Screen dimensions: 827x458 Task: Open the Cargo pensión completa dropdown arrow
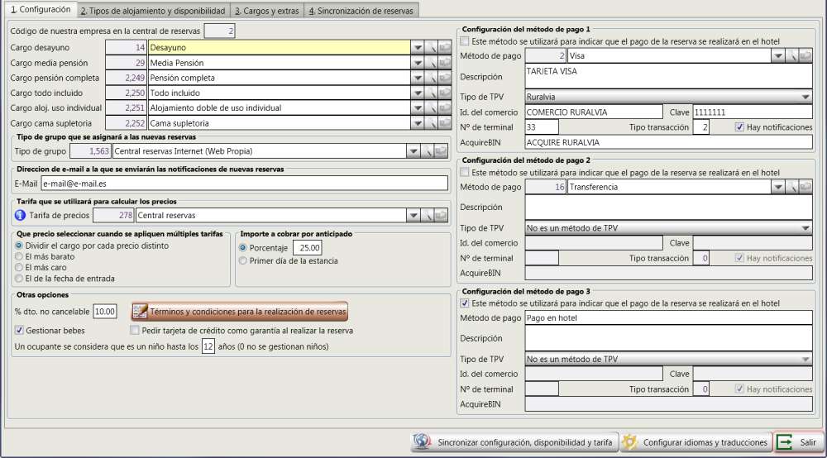point(417,79)
